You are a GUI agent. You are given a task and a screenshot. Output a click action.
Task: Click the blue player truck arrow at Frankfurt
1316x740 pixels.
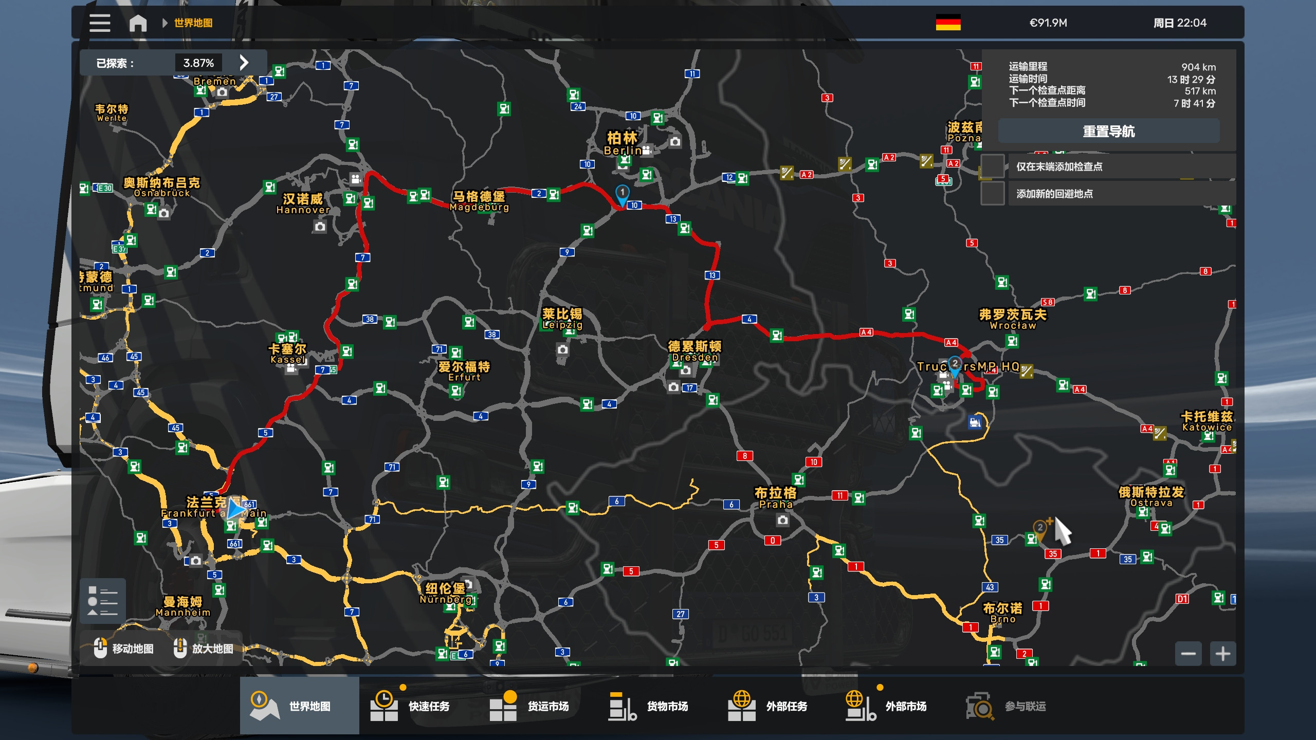(236, 509)
